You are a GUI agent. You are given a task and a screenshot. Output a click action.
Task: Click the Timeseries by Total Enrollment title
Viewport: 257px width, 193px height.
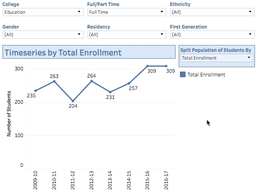pyautogui.click(x=63, y=53)
